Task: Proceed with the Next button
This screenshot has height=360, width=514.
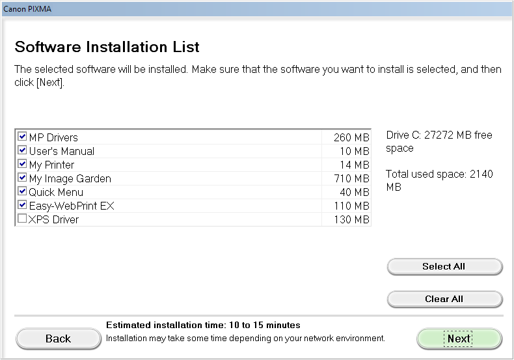Action: pyautogui.click(x=459, y=339)
